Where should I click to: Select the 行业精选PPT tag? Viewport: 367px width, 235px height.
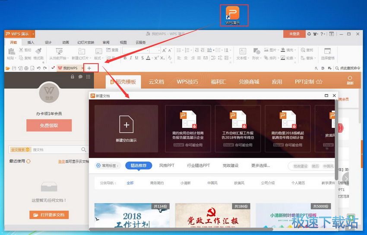pos(199,165)
